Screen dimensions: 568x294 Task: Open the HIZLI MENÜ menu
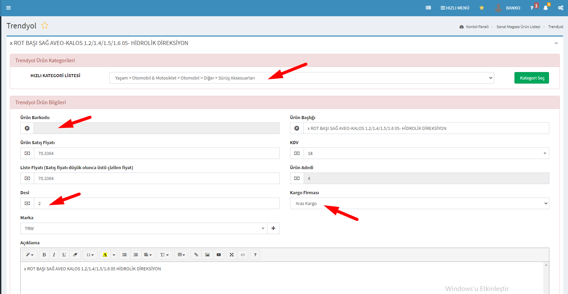pyautogui.click(x=455, y=8)
